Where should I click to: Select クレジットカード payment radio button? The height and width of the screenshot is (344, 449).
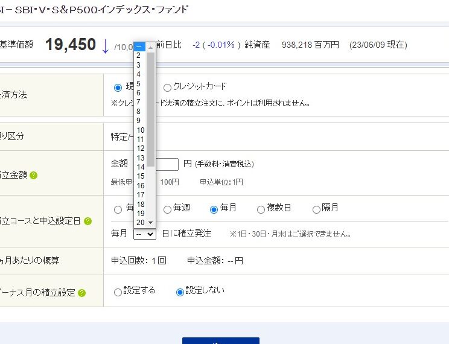[x=167, y=88]
